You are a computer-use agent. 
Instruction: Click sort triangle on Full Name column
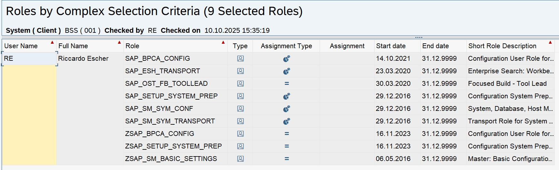point(119,42)
